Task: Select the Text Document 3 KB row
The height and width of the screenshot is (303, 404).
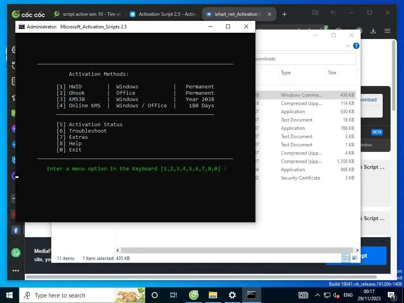Action: point(306,136)
